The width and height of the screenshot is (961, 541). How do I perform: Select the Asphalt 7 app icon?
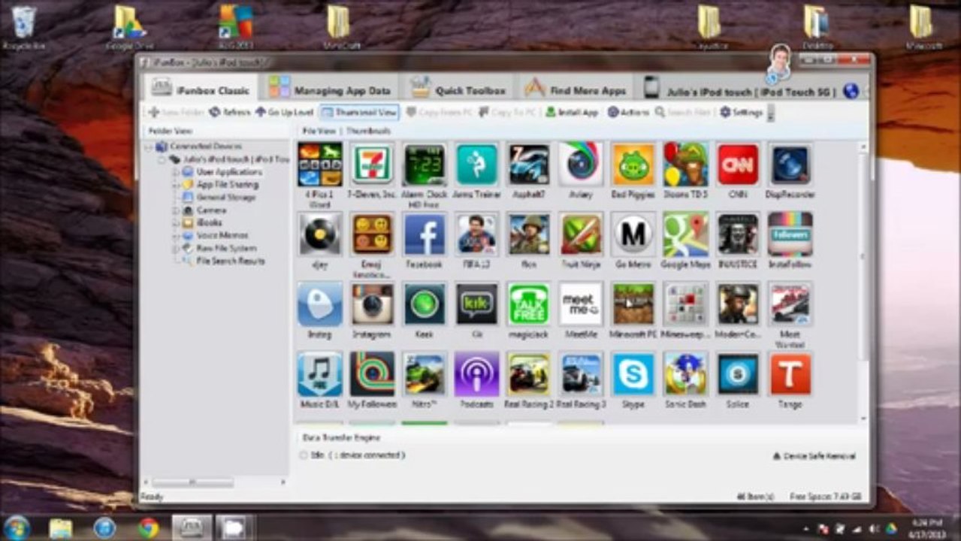[529, 165]
